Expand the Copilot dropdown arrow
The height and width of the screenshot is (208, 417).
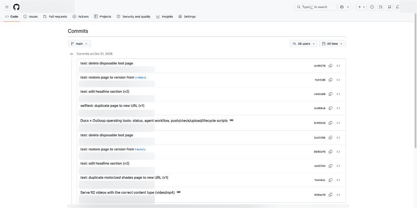click(x=348, y=7)
